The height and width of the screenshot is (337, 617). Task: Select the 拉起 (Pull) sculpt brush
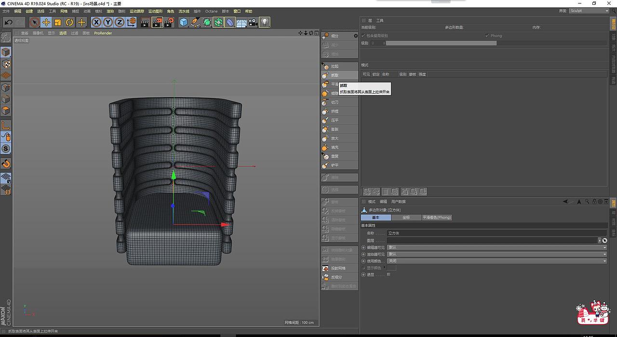coord(339,66)
